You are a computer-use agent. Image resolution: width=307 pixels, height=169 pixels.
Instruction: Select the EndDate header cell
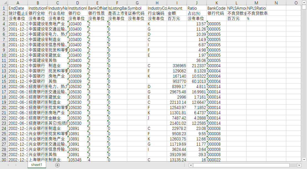[x=18, y=8]
